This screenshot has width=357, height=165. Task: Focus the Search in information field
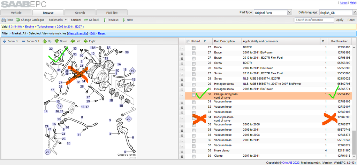pyautogui.click(x=314, y=20)
